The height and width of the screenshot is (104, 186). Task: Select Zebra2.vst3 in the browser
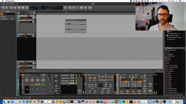click(x=172, y=39)
